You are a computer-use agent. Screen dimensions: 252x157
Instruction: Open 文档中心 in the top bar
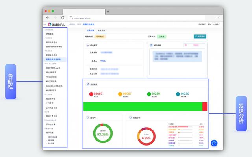click(x=216, y=24)
